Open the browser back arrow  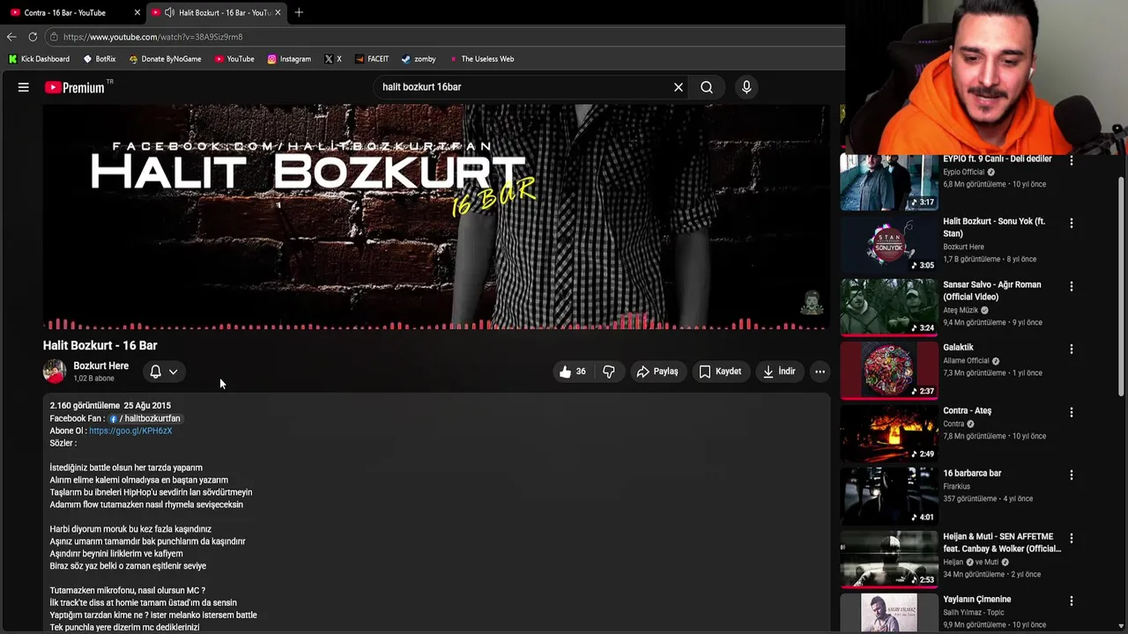pyautogui.click(x=11, y=37)
